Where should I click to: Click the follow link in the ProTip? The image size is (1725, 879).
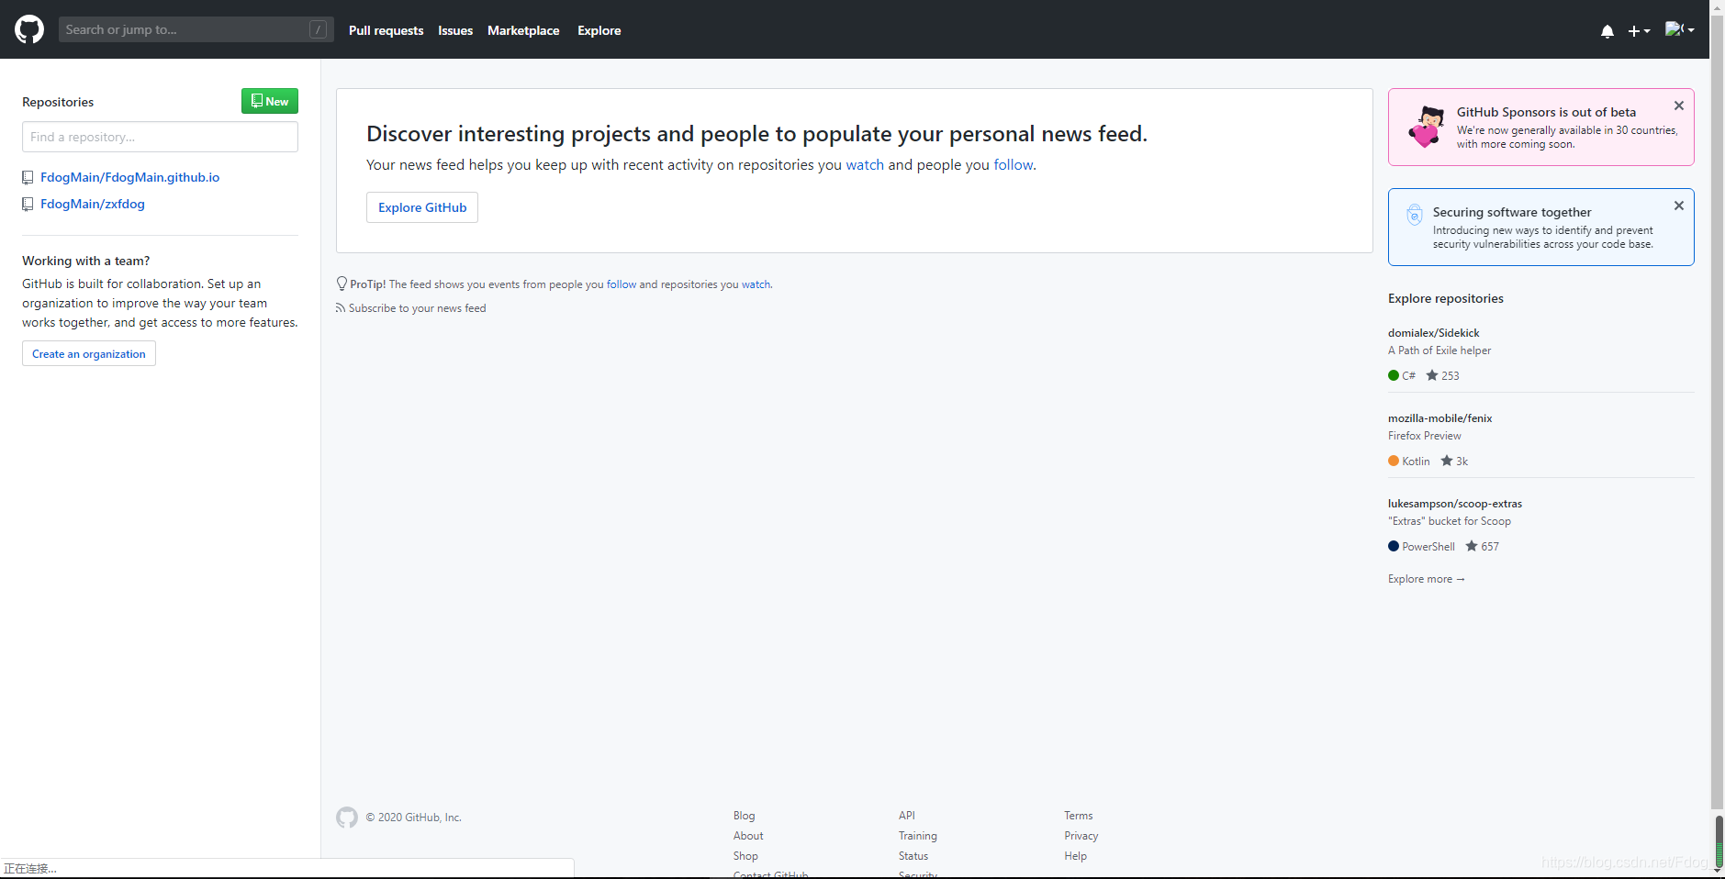click(622, 284)
